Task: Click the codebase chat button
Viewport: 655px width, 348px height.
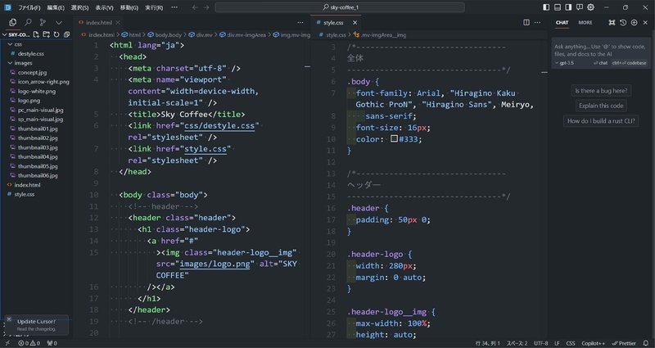Action: pyautogui.click(x=629, y=63)
